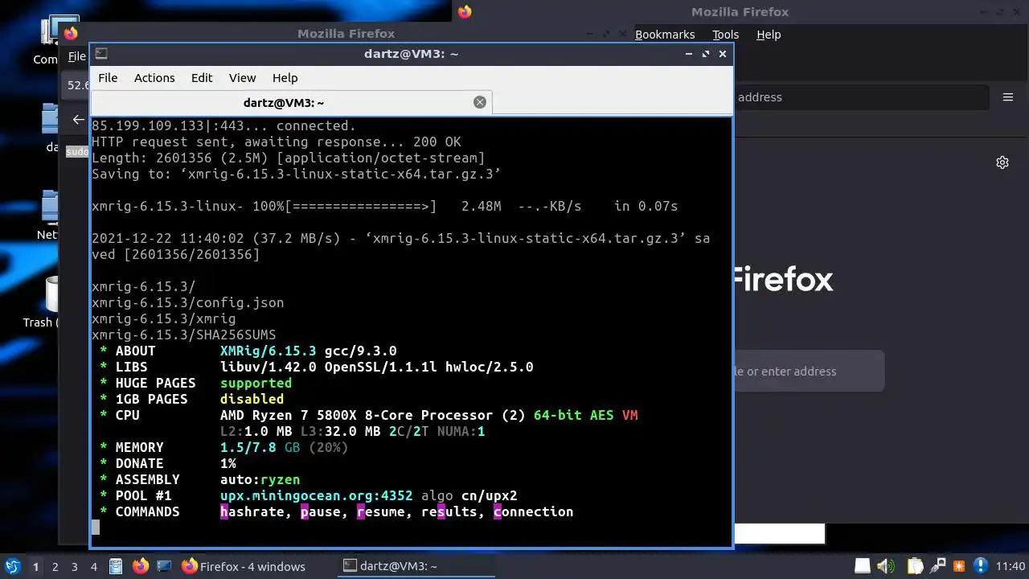Close the dartz@VM3 terminal tab
This screenshot has width=1029, height=579.
[480, 102]
